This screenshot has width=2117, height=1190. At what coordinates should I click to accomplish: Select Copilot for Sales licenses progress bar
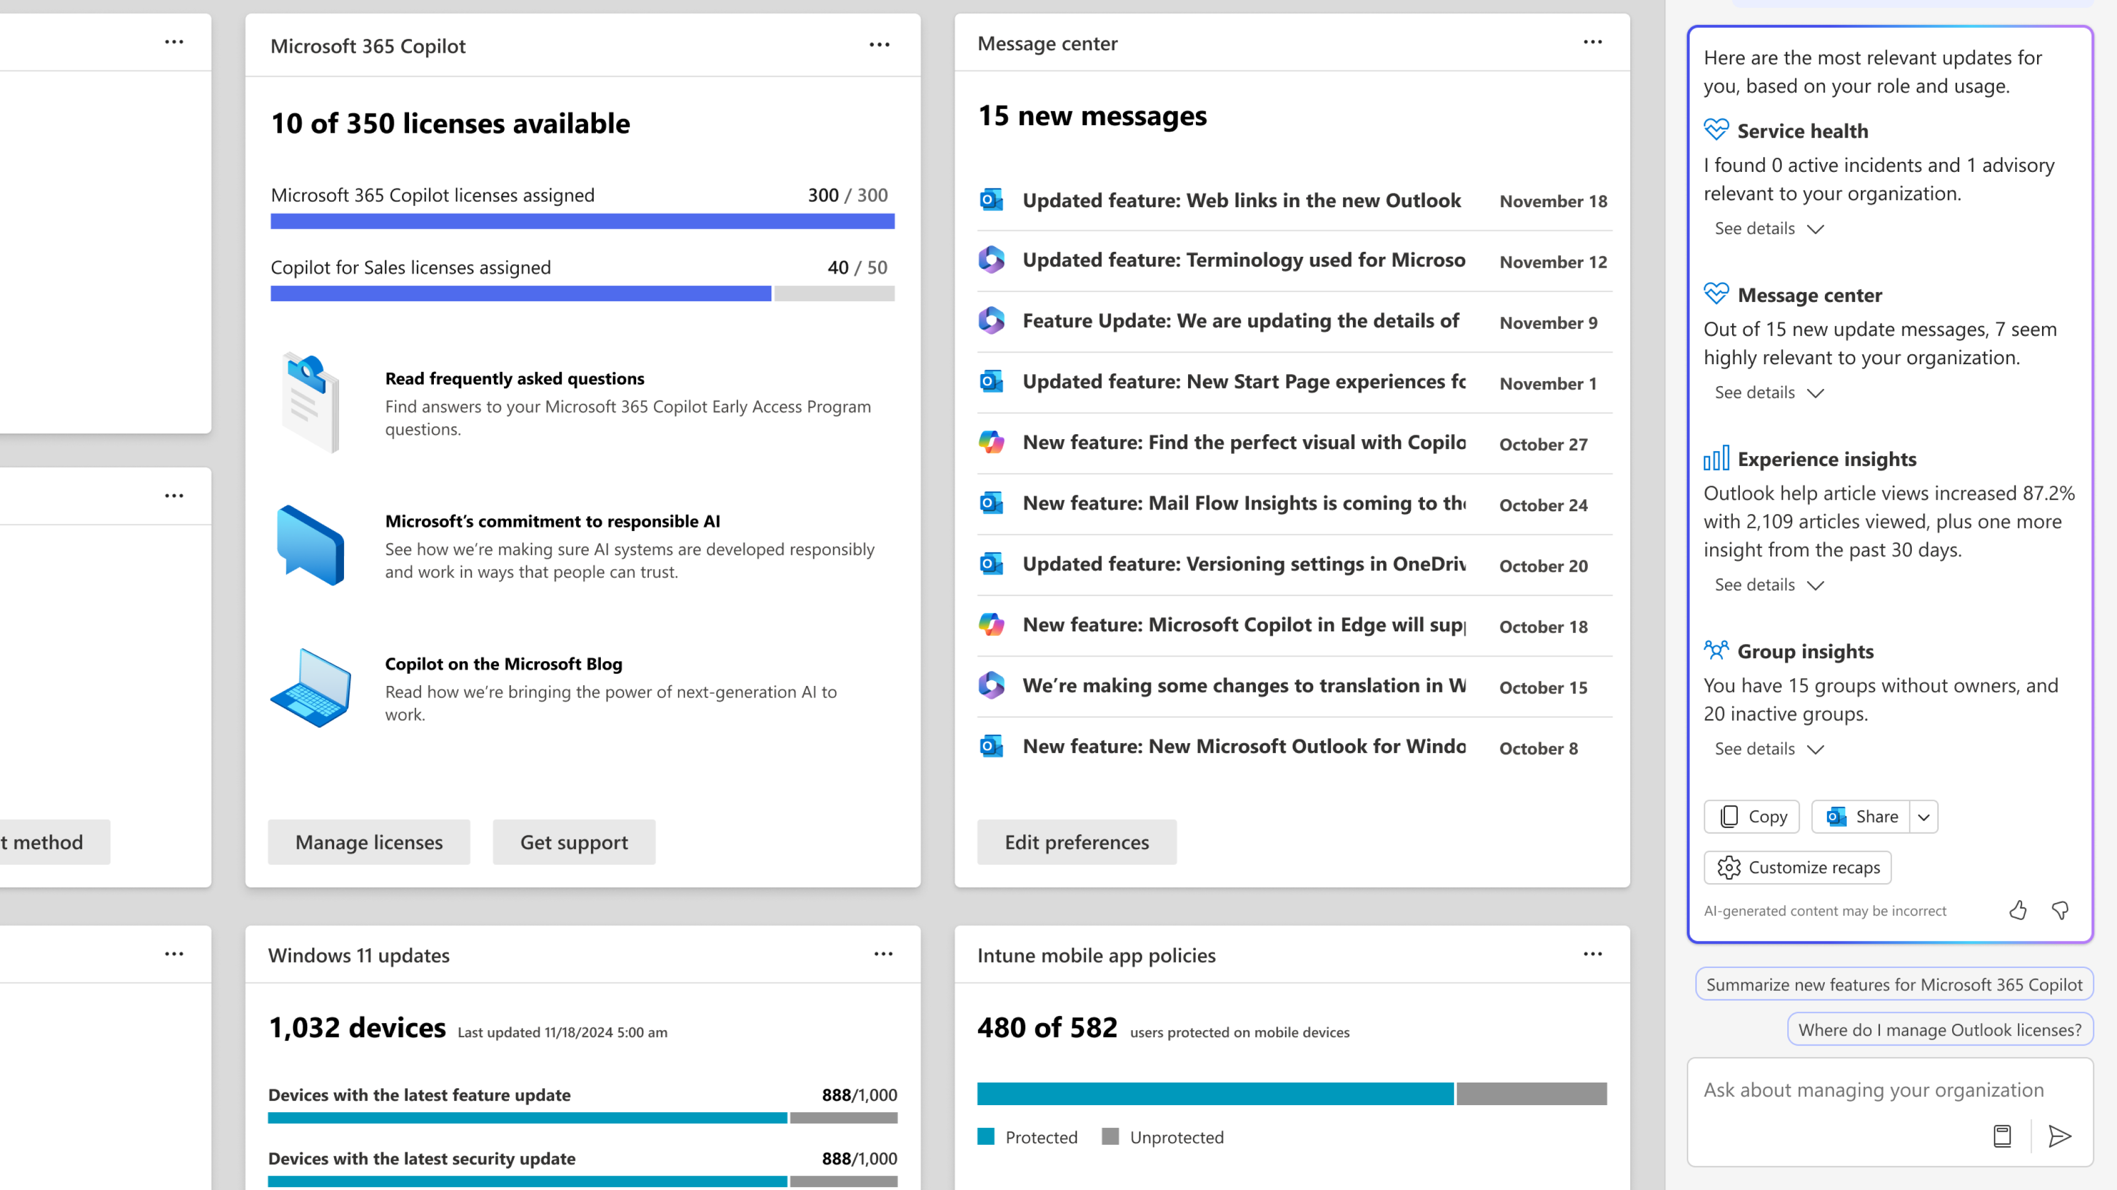(582, 293)
